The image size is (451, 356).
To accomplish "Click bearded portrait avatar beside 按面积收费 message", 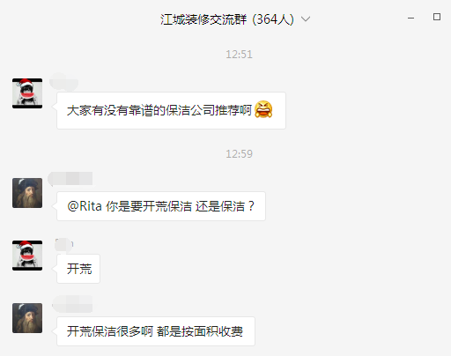I will 27,318.
